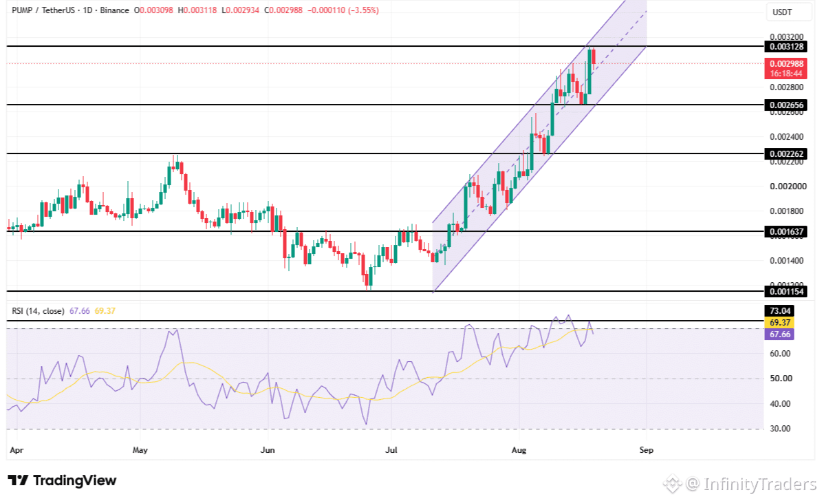822x501 pixels.
Task: Click the yellow 69.37 RSI axis label
Action: pyautogui.click(x=779, y=323)
